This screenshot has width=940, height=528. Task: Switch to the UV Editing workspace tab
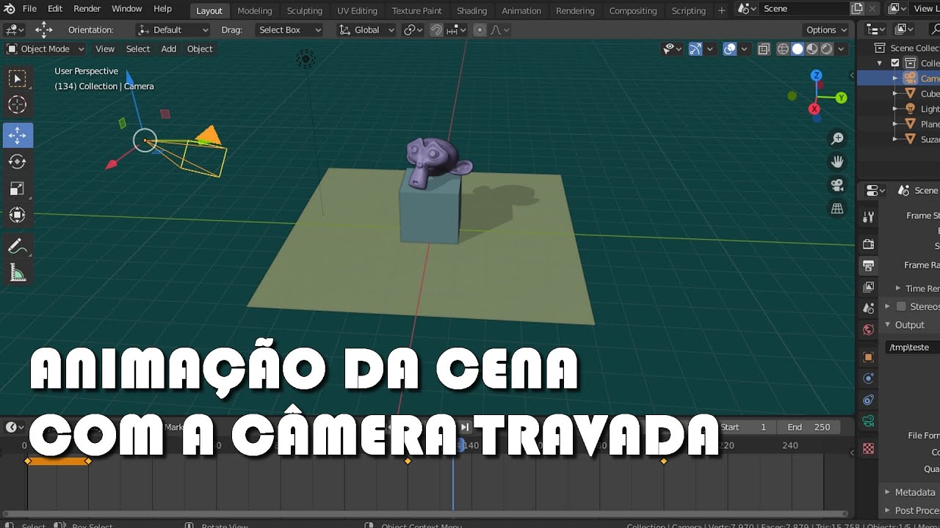point(357,10)
